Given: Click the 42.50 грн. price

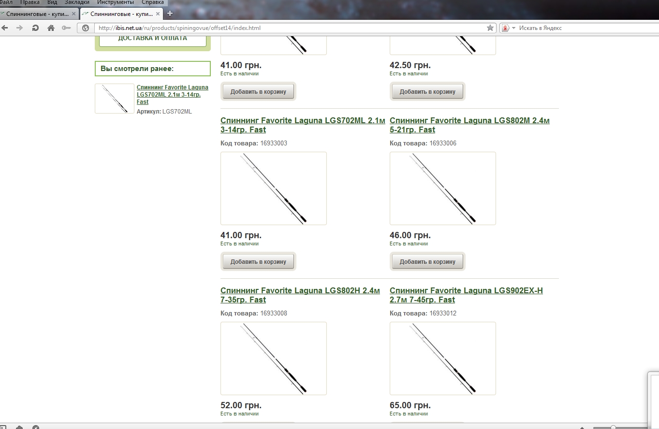Looking at the screenshot, I should pyautogui.click(x=410, y=65).
